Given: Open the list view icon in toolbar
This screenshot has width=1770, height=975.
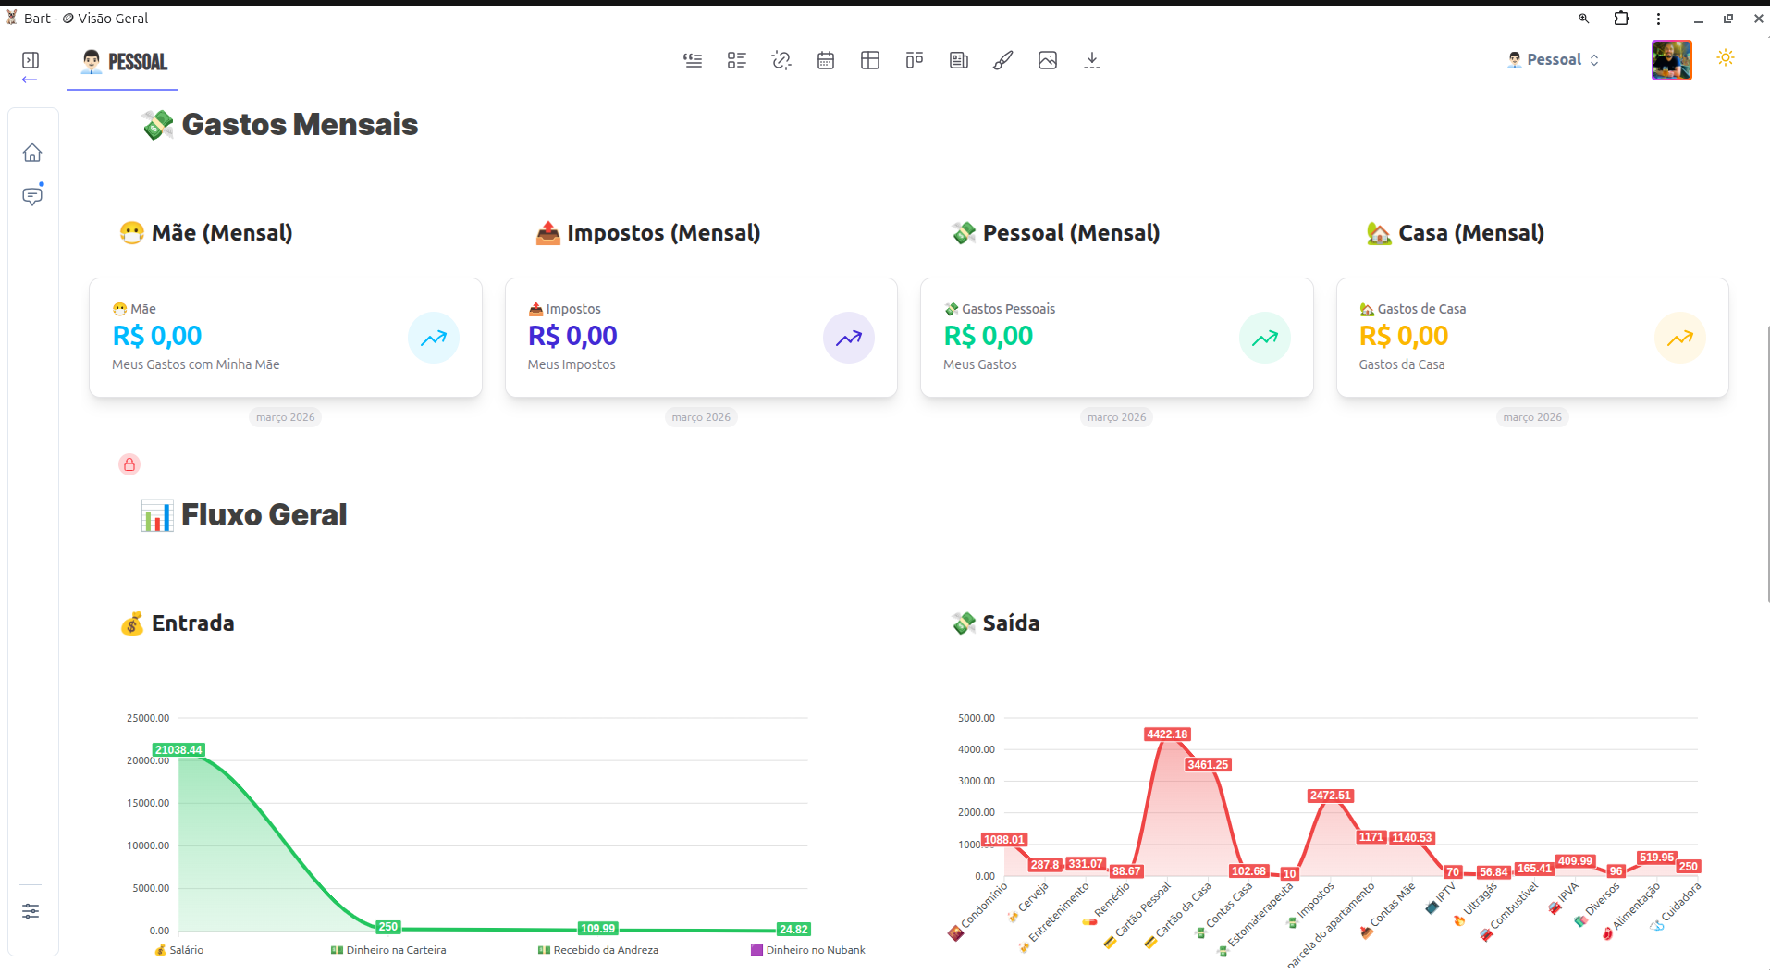Looking at the screenshot, I should [737, 61].
